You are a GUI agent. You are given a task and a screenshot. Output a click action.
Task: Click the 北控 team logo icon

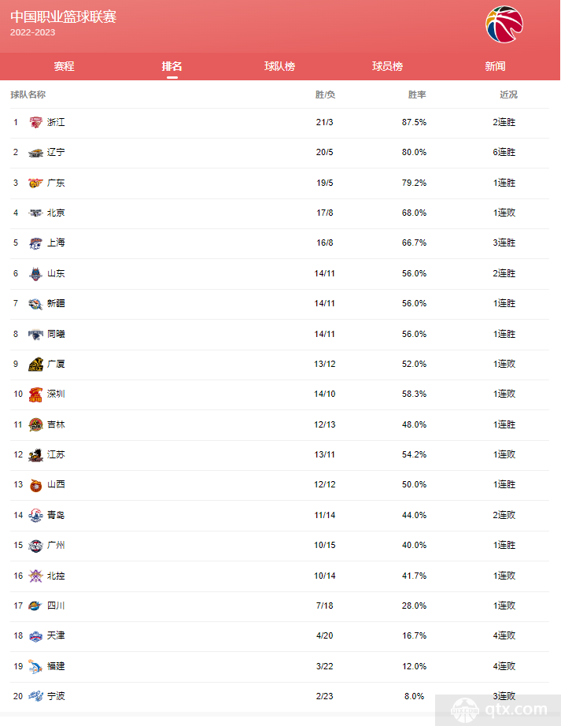point(35,576)
